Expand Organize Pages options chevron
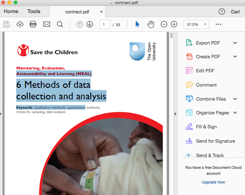 (235, 113)
